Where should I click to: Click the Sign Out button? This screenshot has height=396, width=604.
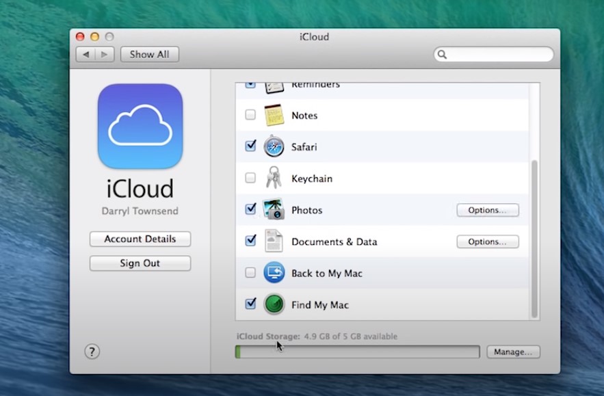(140, 263)
